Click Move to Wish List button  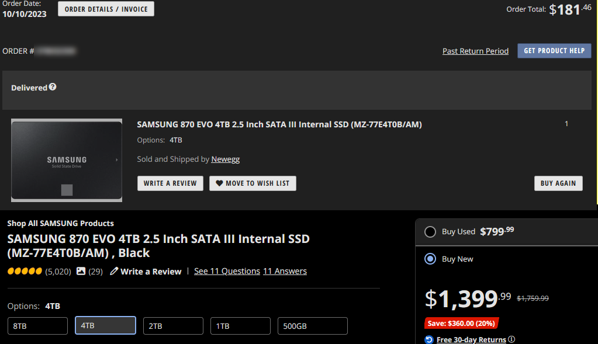pyautogui.click(x=253, y=183)
